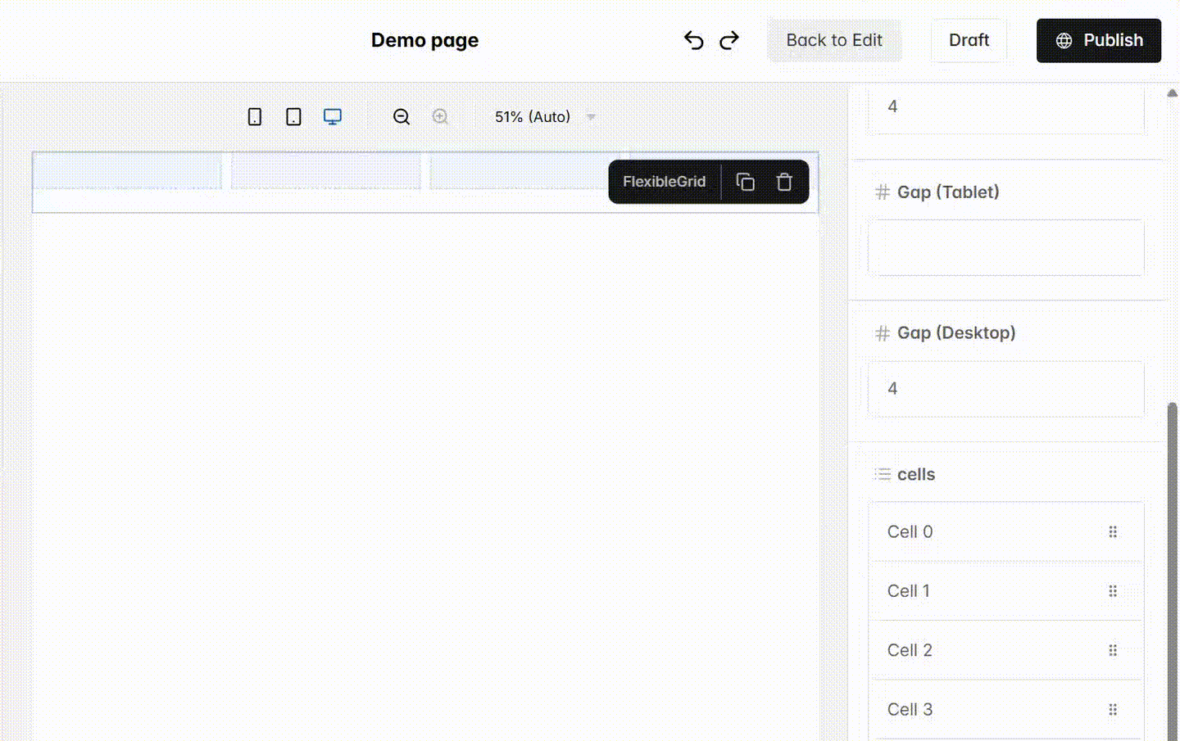Viewport: 1180px width, 741px height.
Task: Open the zoom percentage dropdown
Action: 591,117
